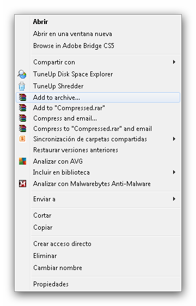Open the Compartir con entry
196x306 pixels.
tap(98, 62)
